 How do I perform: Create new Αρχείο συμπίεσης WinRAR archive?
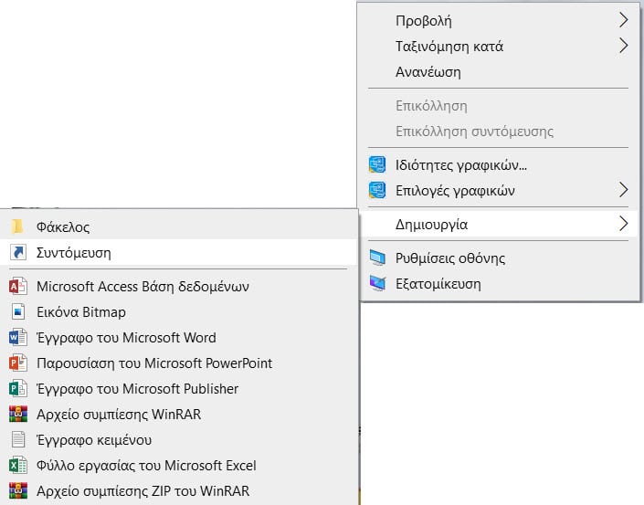pos(118,415)
